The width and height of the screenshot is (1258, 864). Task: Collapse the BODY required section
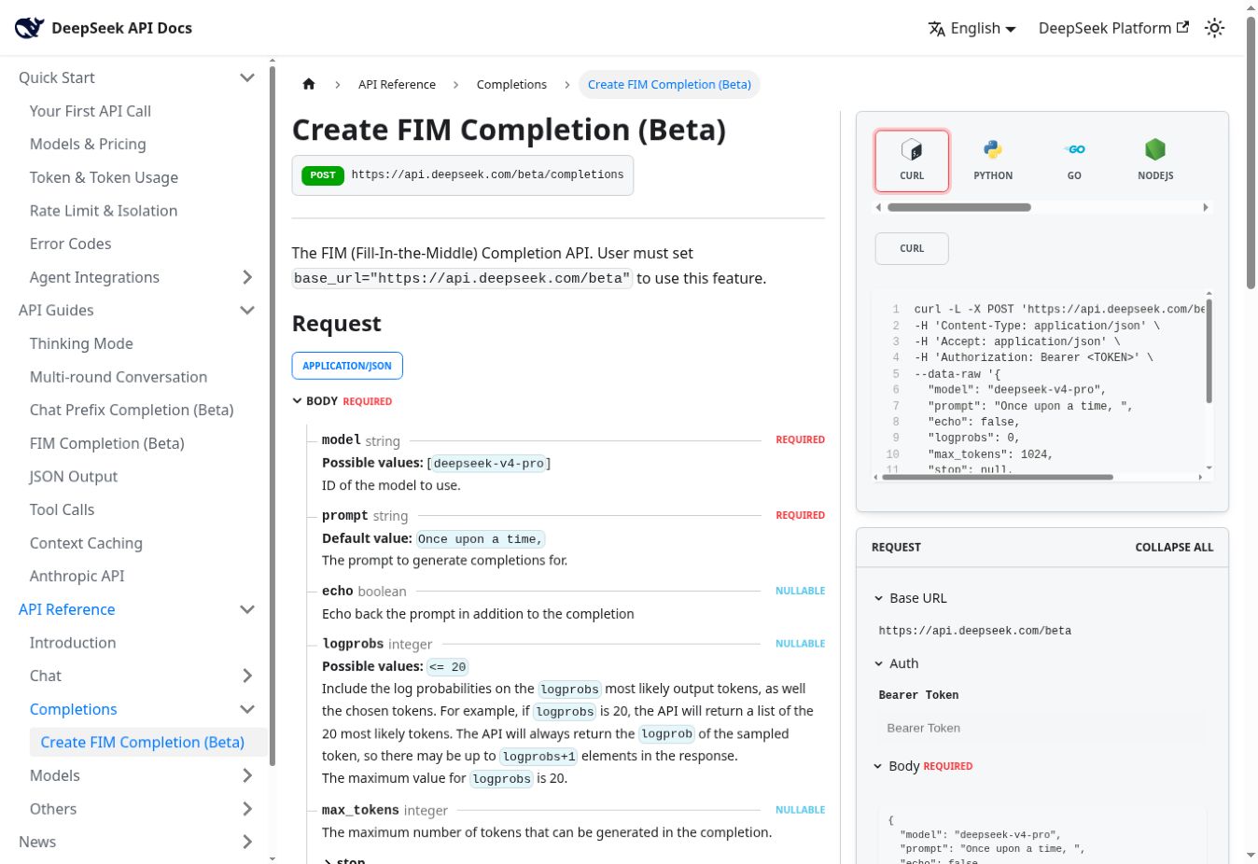coord(342,401)
